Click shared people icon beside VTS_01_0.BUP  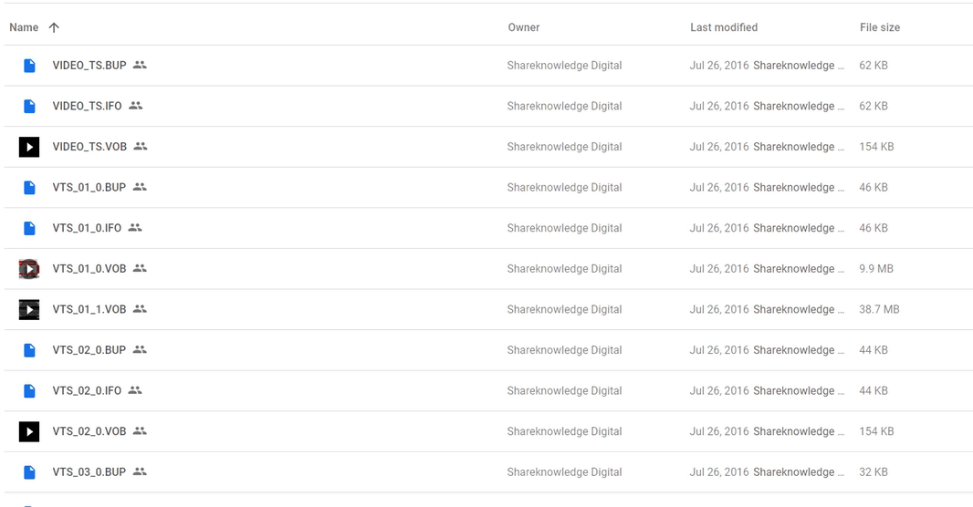point(141,187)
